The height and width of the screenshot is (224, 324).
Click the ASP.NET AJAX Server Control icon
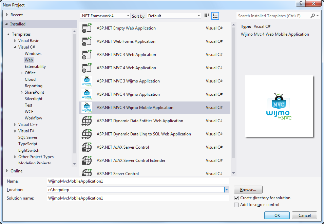87,147
